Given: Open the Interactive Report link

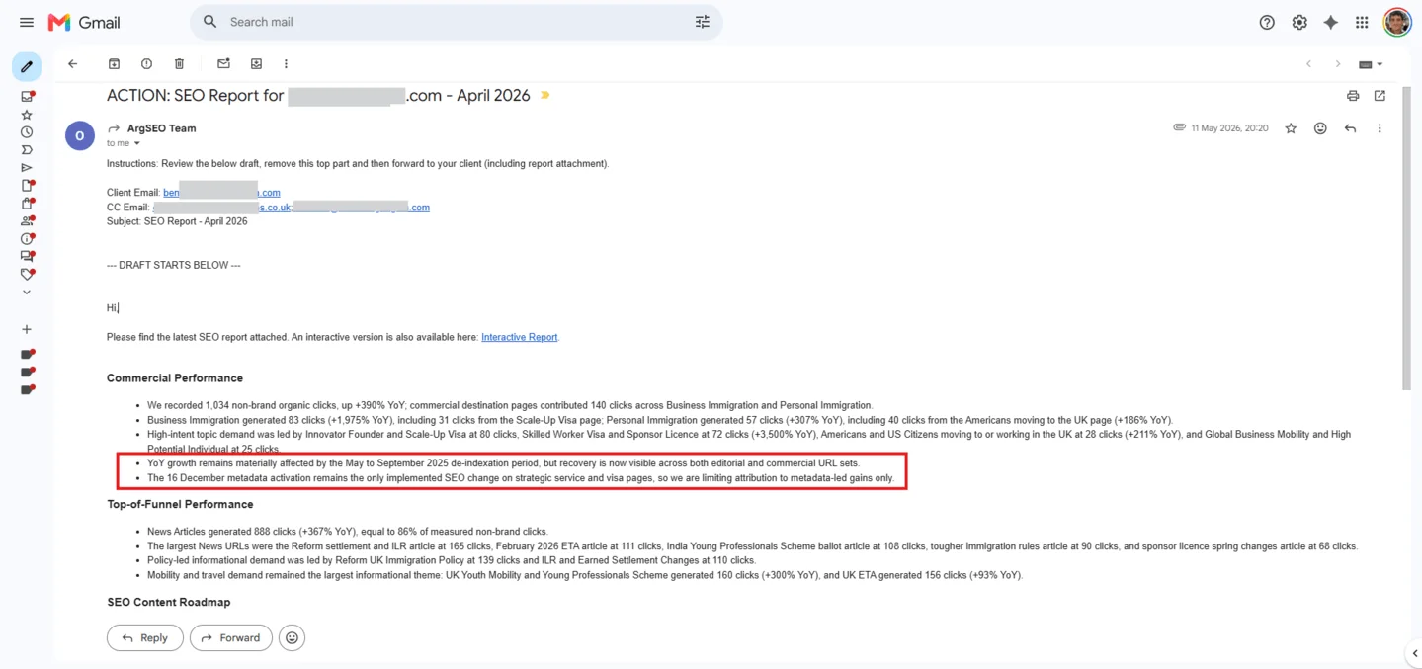Looking at the screenshot, I should pos(520,337).
